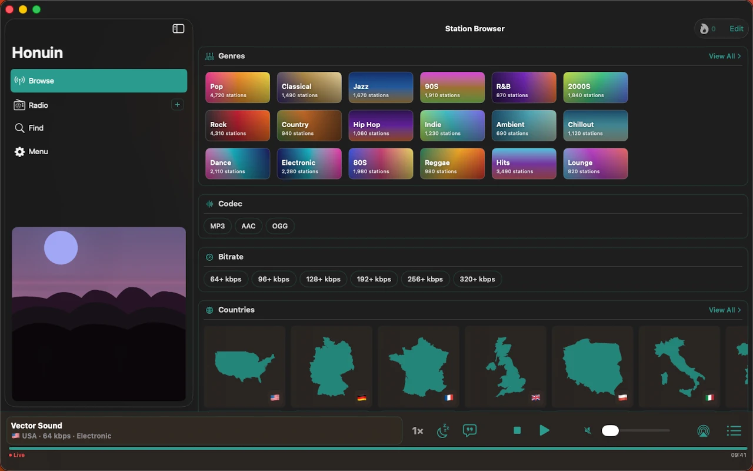The height and width of the screenshot is (471, 753).
Task: Click the red Live indicator
Action: pyautogui.click(x=17, y=455)
